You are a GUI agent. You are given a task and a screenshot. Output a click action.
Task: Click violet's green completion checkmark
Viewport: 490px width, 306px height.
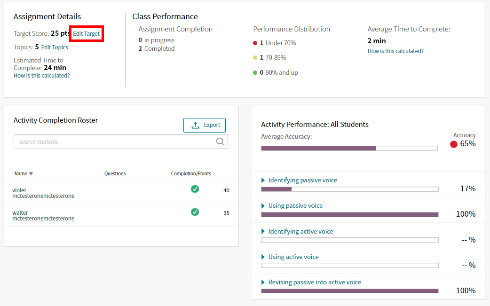tap(195, 189)
